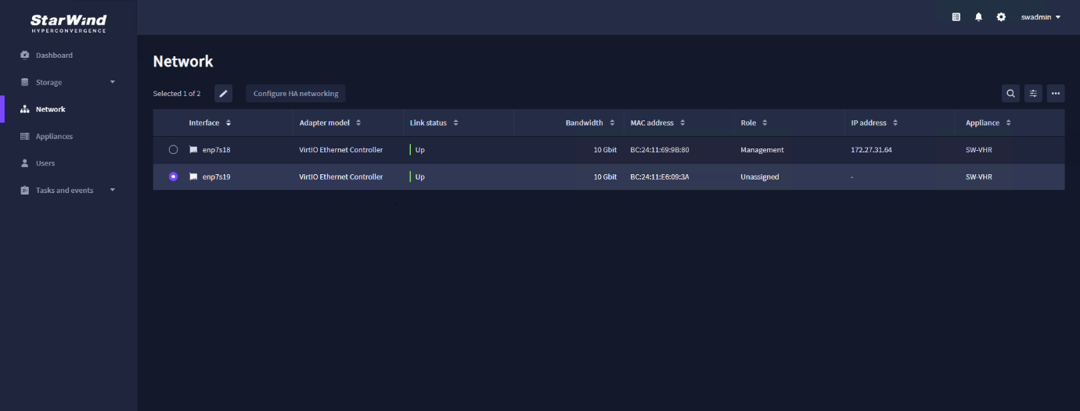
Task: Click the Selected 1 of 2 label
Action: point(177,94)
